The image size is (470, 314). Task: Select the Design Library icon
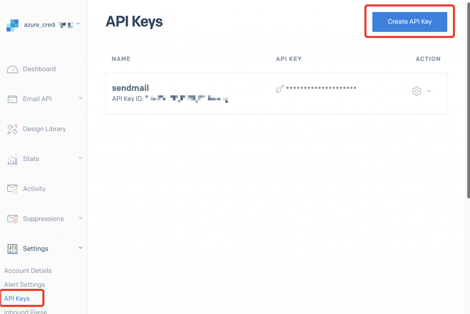12,129
